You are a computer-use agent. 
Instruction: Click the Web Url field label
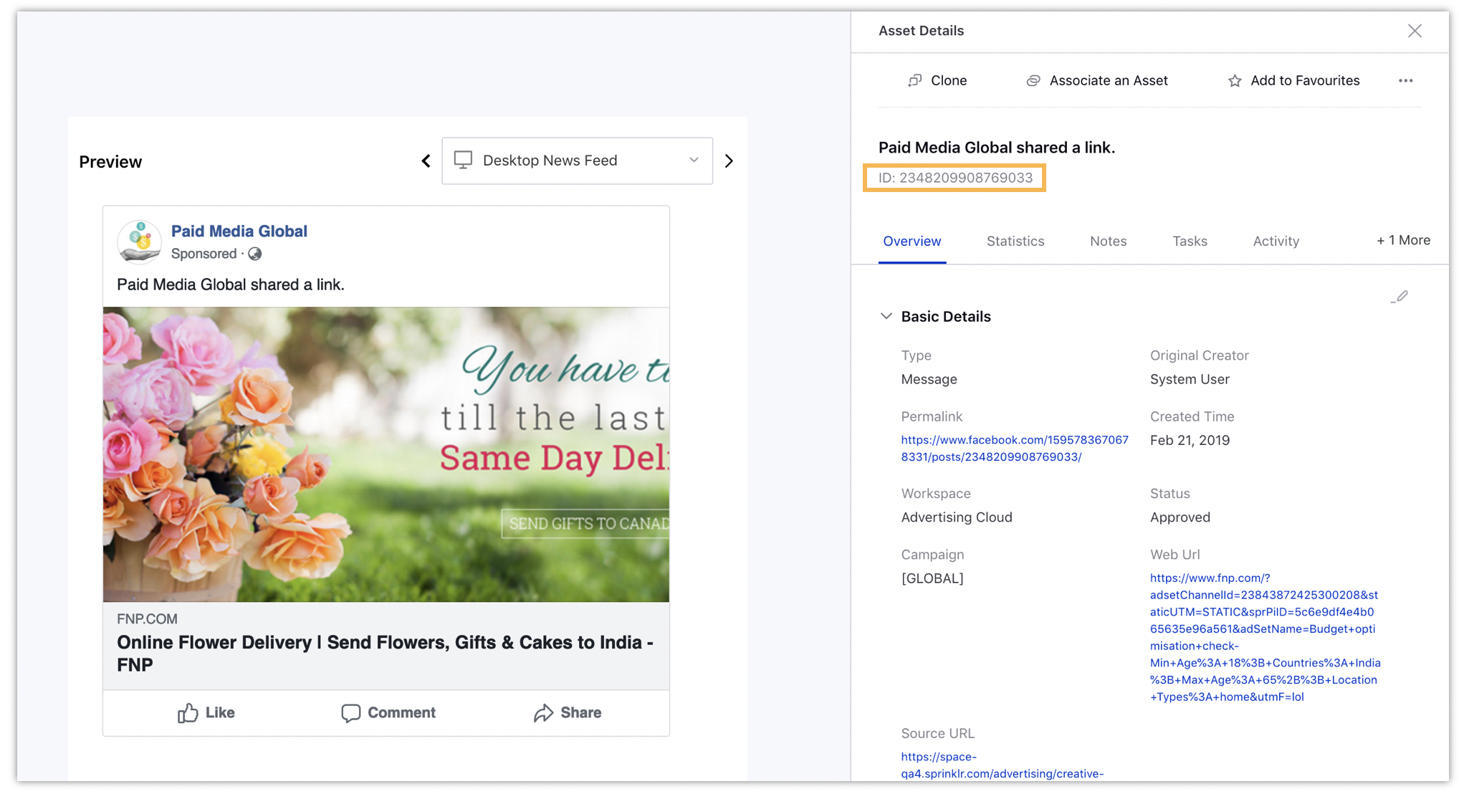pyautogui.click(x=1175, y=555)
